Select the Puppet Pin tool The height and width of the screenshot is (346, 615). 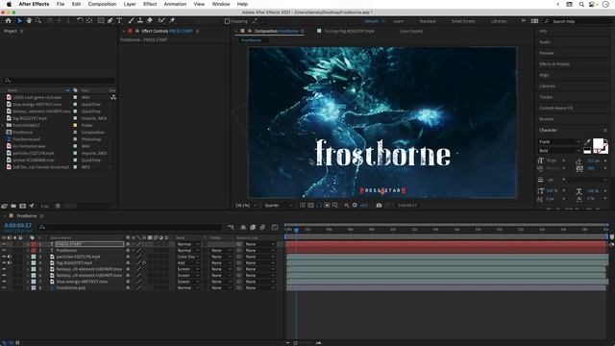pos(172,20)
